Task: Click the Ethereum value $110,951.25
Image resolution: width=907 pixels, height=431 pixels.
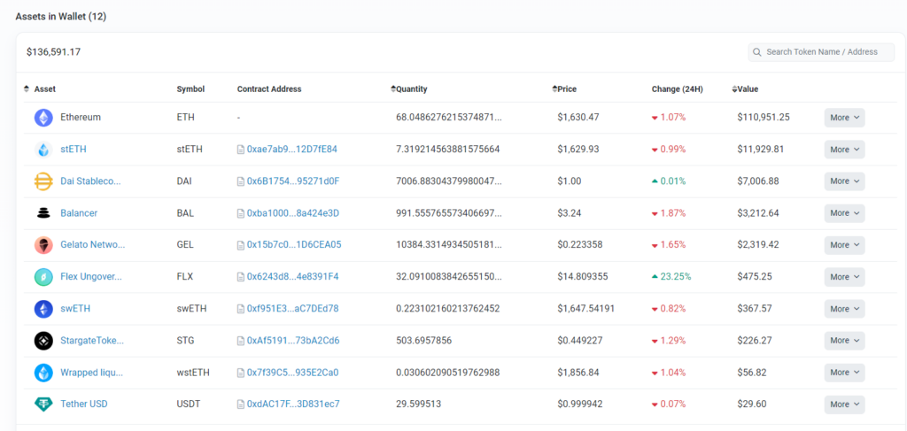Action: tap(764, 118)
